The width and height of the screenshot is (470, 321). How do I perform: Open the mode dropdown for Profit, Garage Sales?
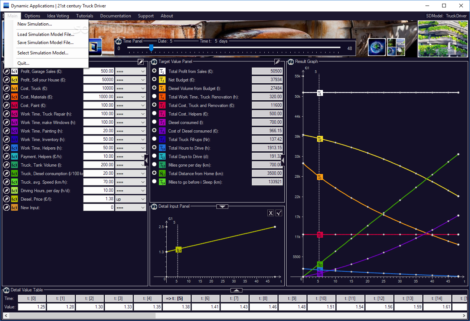pos(130,71)
